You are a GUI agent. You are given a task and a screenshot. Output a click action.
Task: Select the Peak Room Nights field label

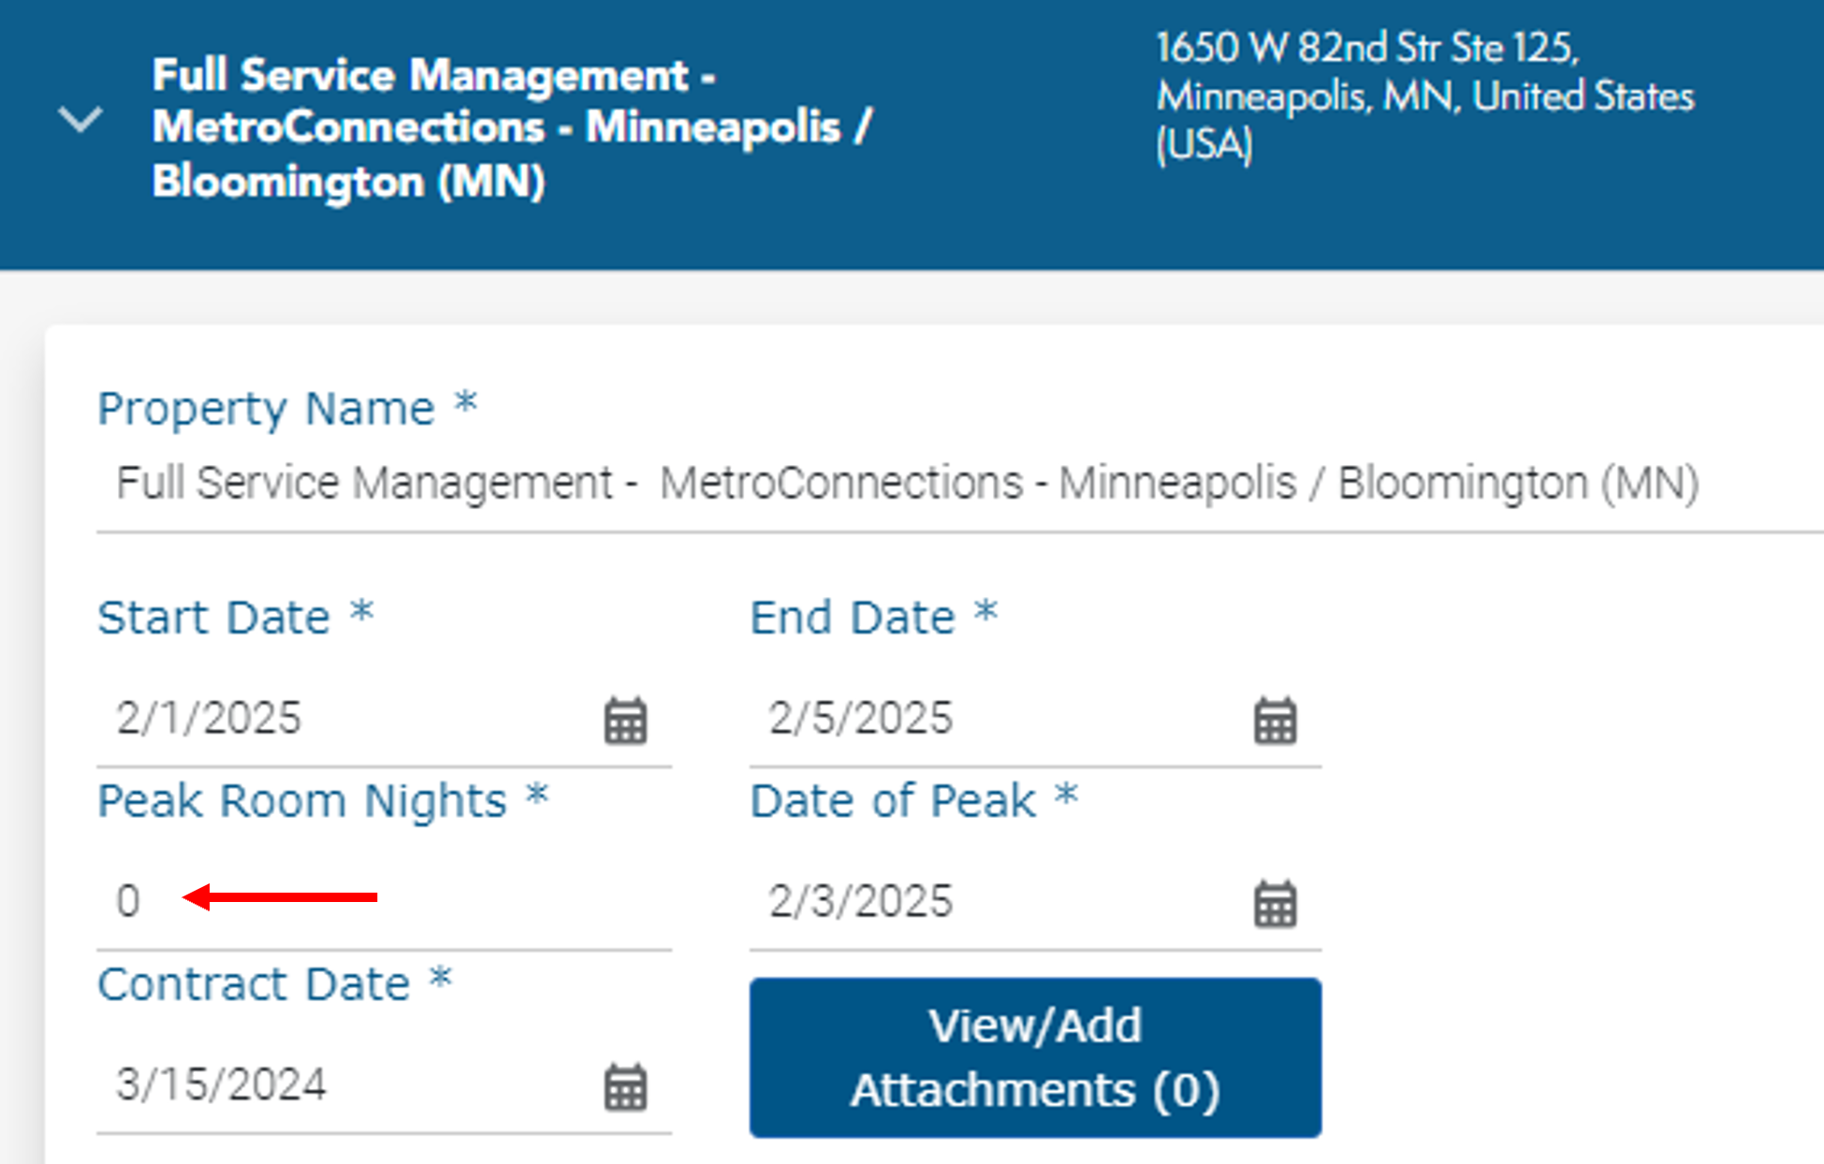(323, 800)
